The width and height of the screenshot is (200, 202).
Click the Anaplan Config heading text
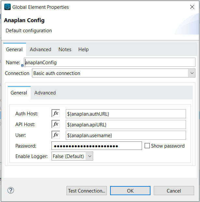(x=24, y=20)
